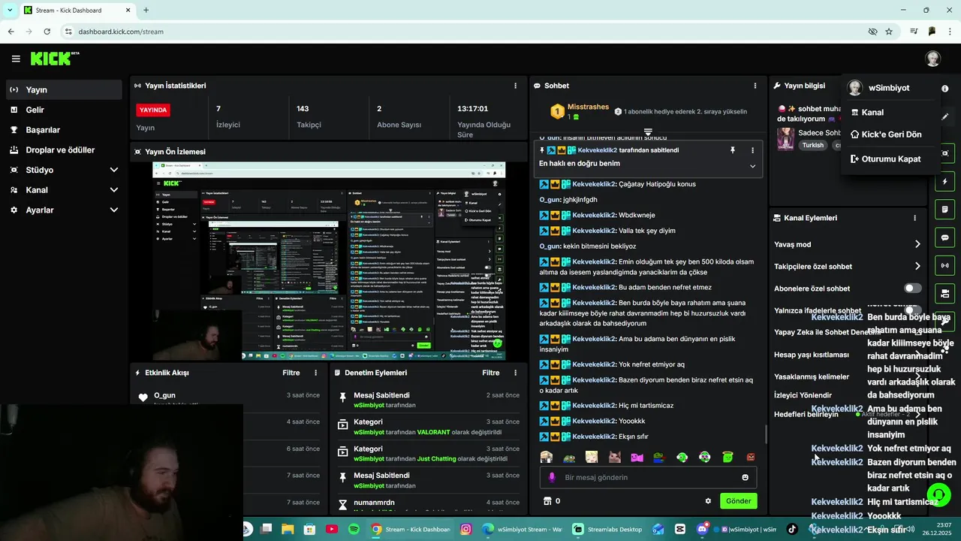961x541 pixels.
Task: Select Yayın in the sidebar
Action: (63, 89)
